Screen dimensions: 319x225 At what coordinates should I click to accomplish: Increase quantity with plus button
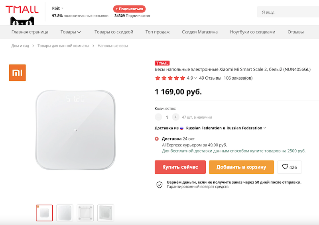pyautogui.click(x=176, y=117)
